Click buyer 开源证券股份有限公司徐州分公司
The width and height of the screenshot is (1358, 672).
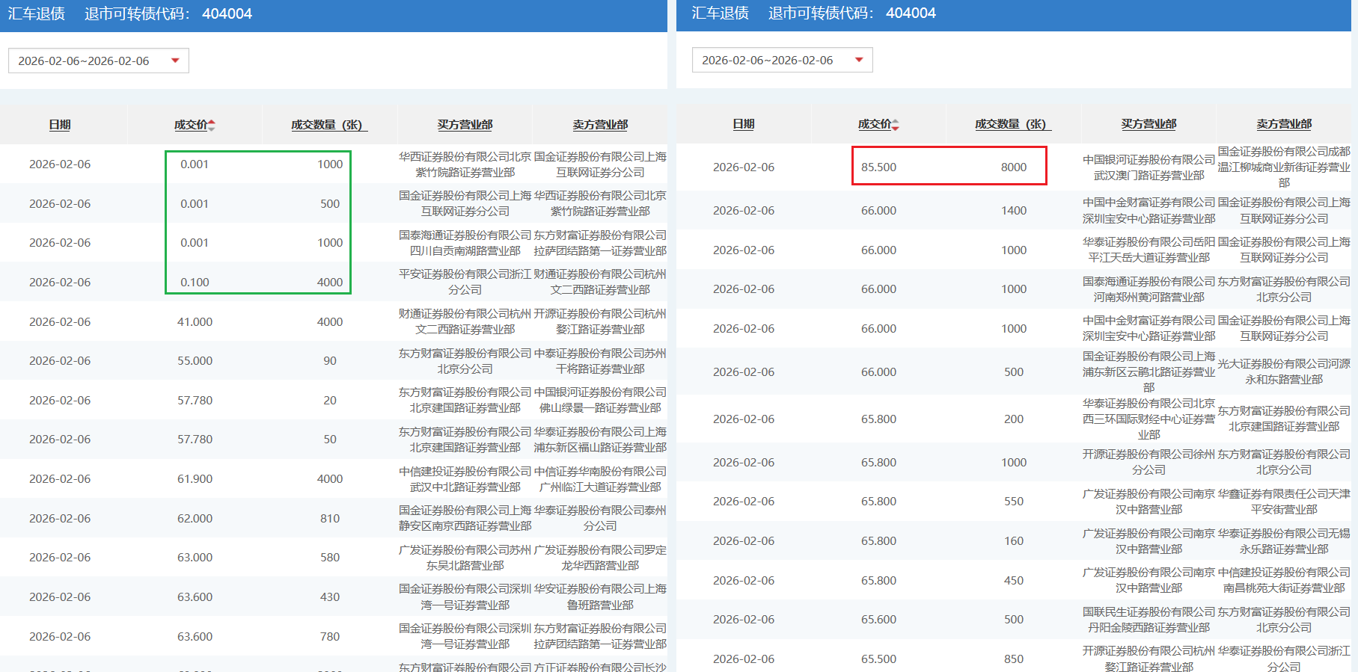(x=1149, y=463)
